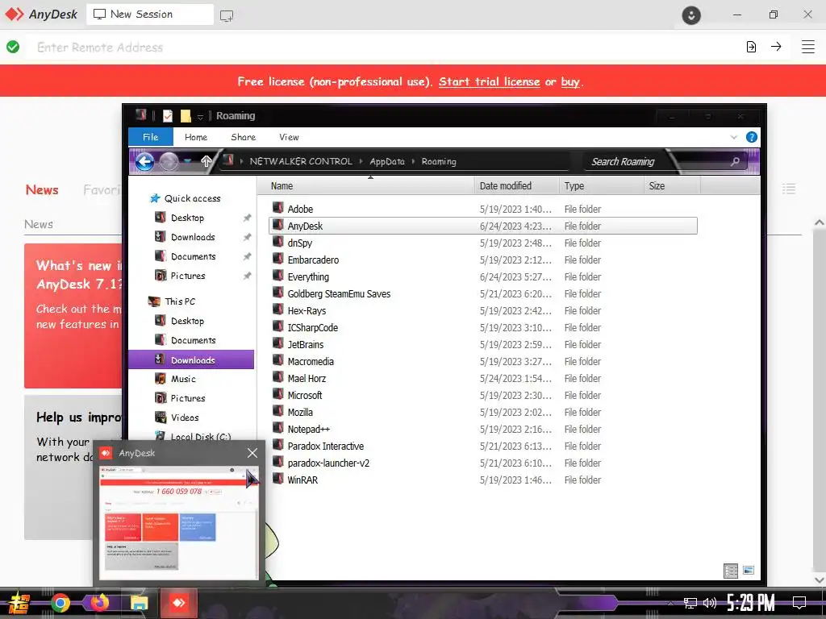Select Quick access in navigation pane

coord(186,198)
